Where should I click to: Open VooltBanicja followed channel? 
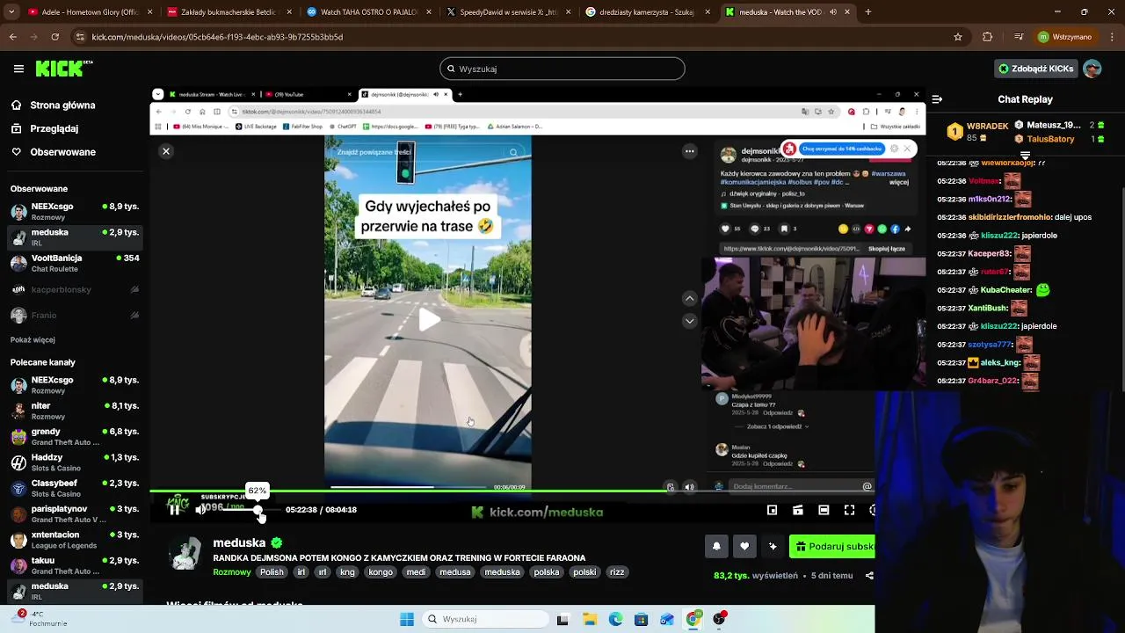click(x=74, y=263)
